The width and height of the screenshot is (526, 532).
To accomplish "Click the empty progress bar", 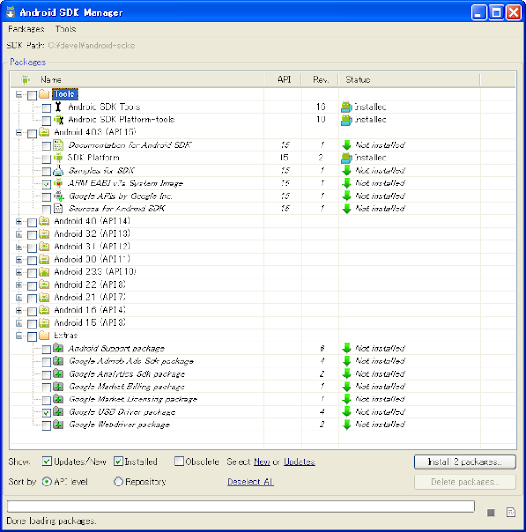I will (x=241, y=506).
